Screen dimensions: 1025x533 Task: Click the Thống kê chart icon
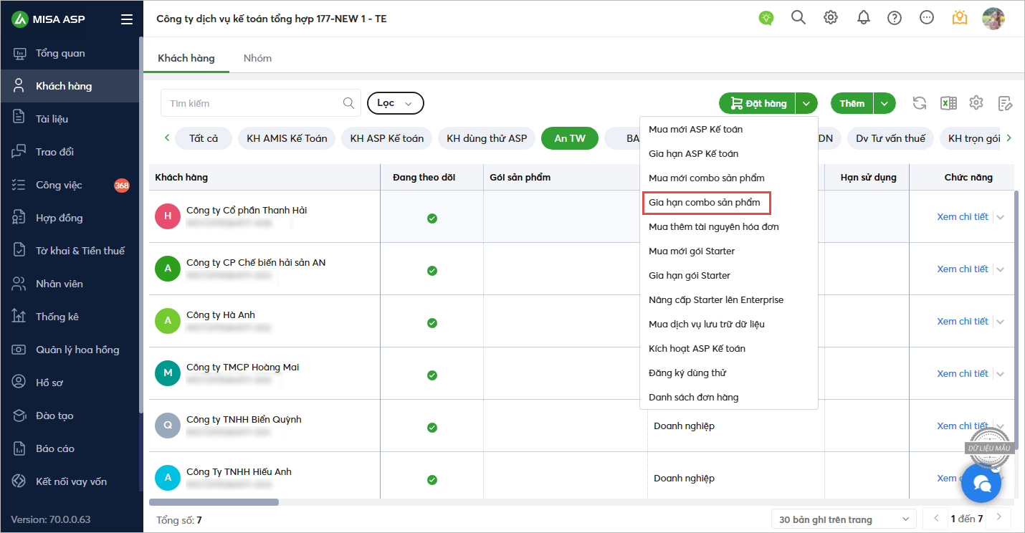point(19,317)
